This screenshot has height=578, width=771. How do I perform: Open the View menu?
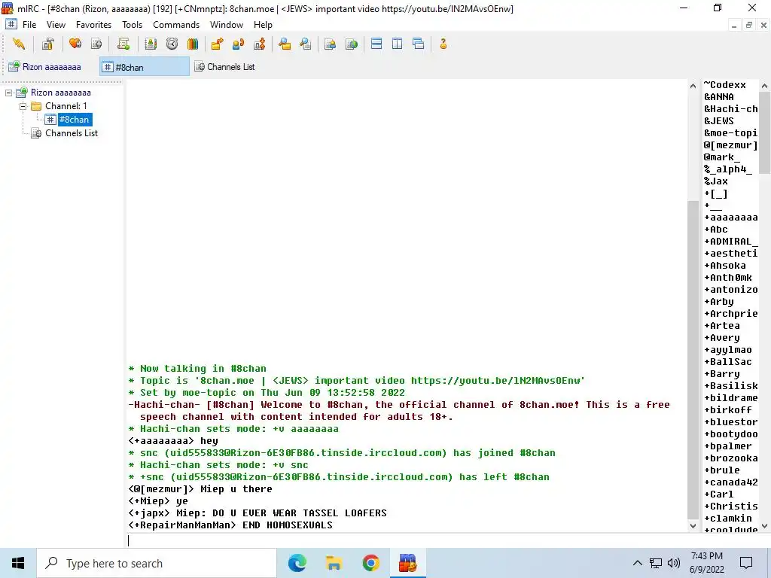pyautogui.click(x=56, y=25)
